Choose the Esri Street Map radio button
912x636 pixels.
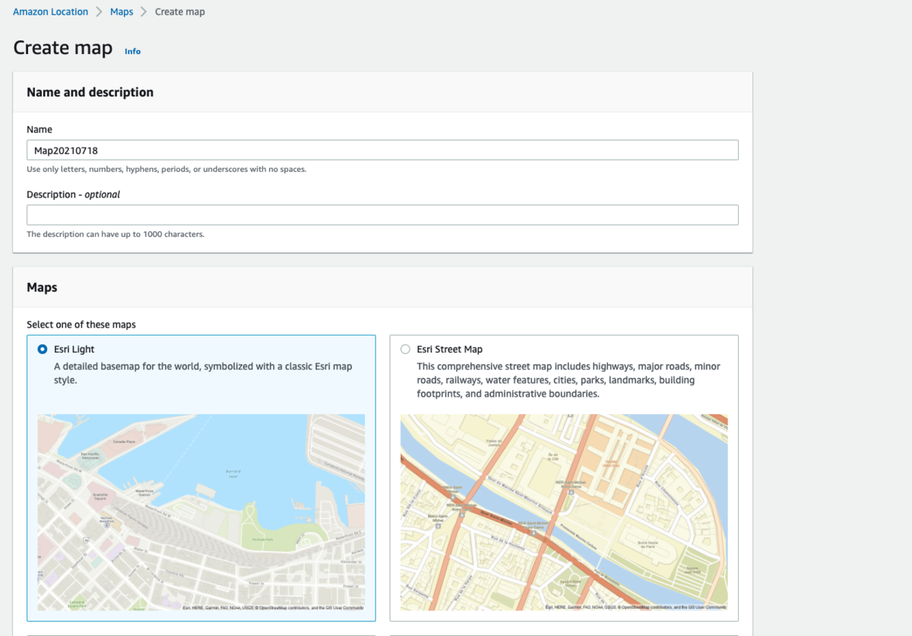[405, 350]
